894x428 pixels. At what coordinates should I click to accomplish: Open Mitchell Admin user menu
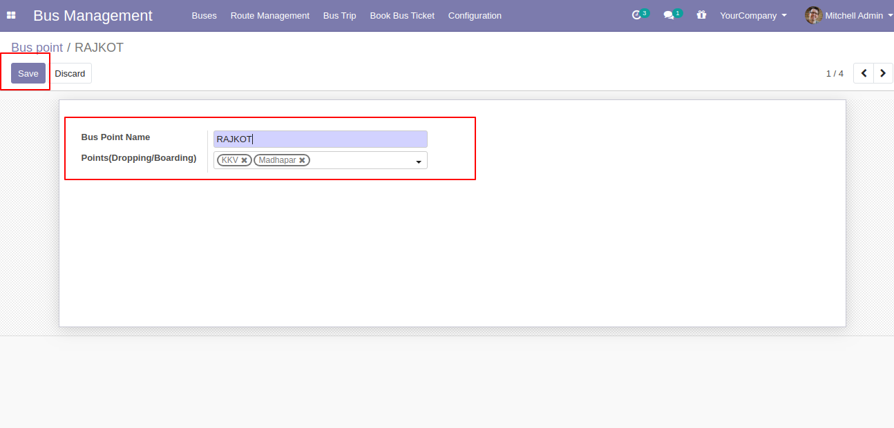pyautogui.click(x=849, y=15)
